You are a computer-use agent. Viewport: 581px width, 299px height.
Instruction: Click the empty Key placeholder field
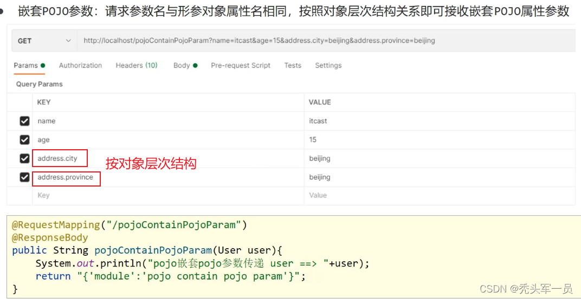point(168,196)
